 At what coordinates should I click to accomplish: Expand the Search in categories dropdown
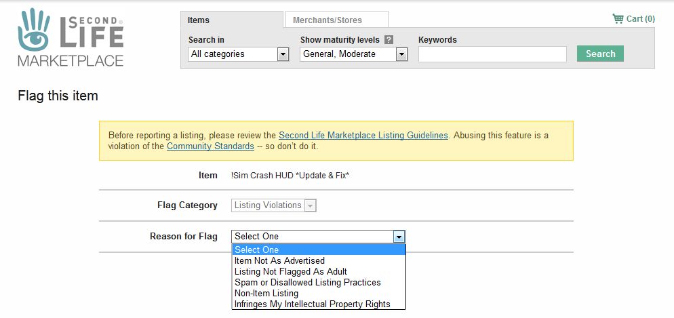click(x=239, y=54)
